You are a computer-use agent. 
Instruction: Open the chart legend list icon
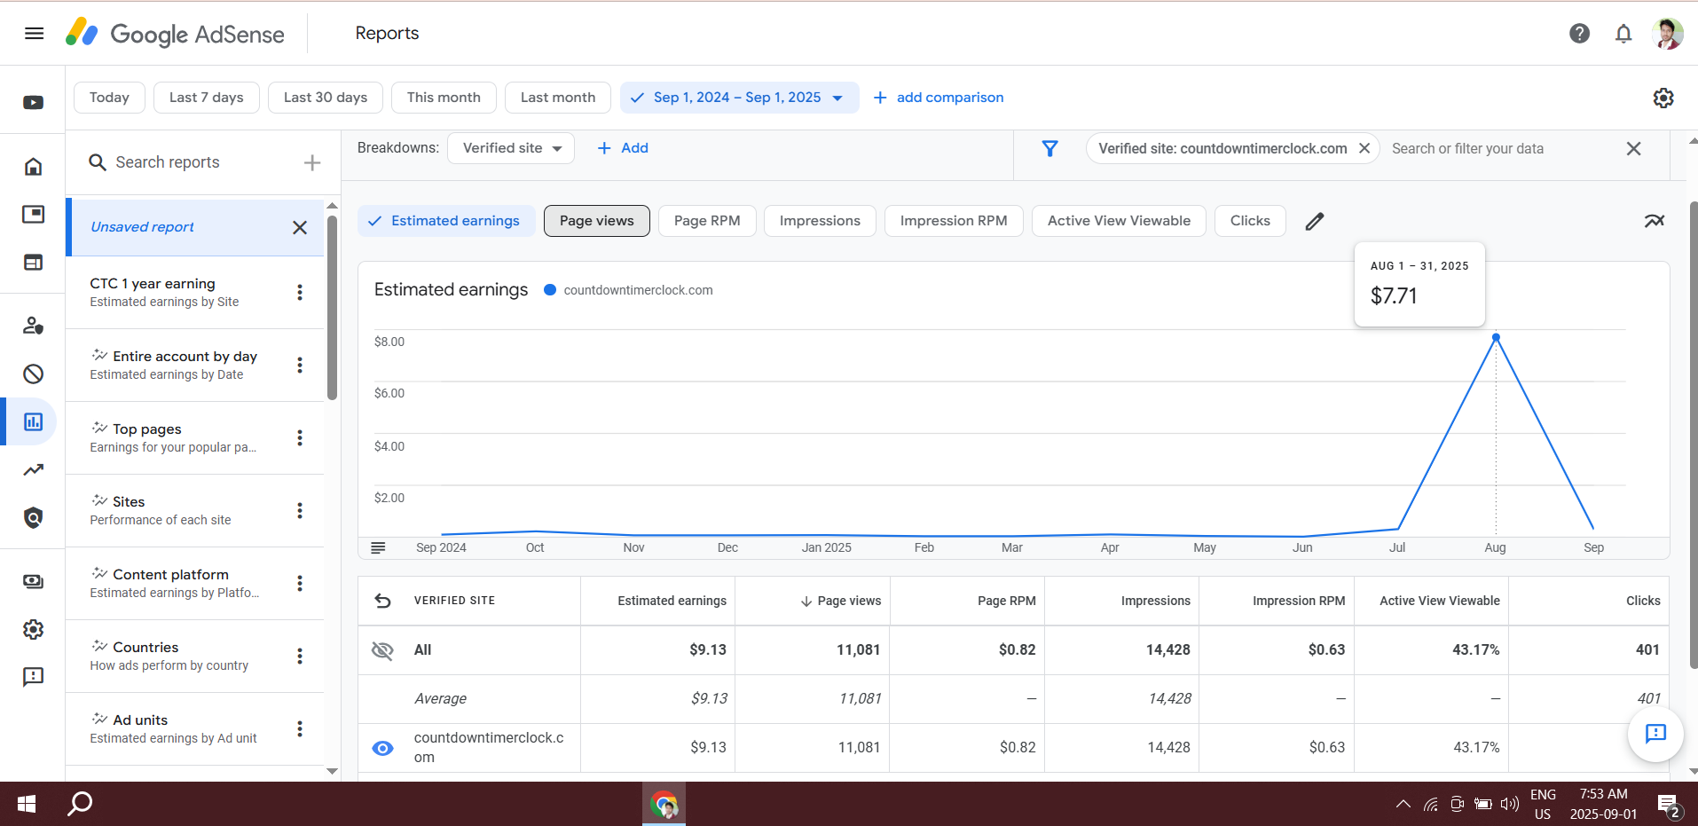click(x=378, y=547)
